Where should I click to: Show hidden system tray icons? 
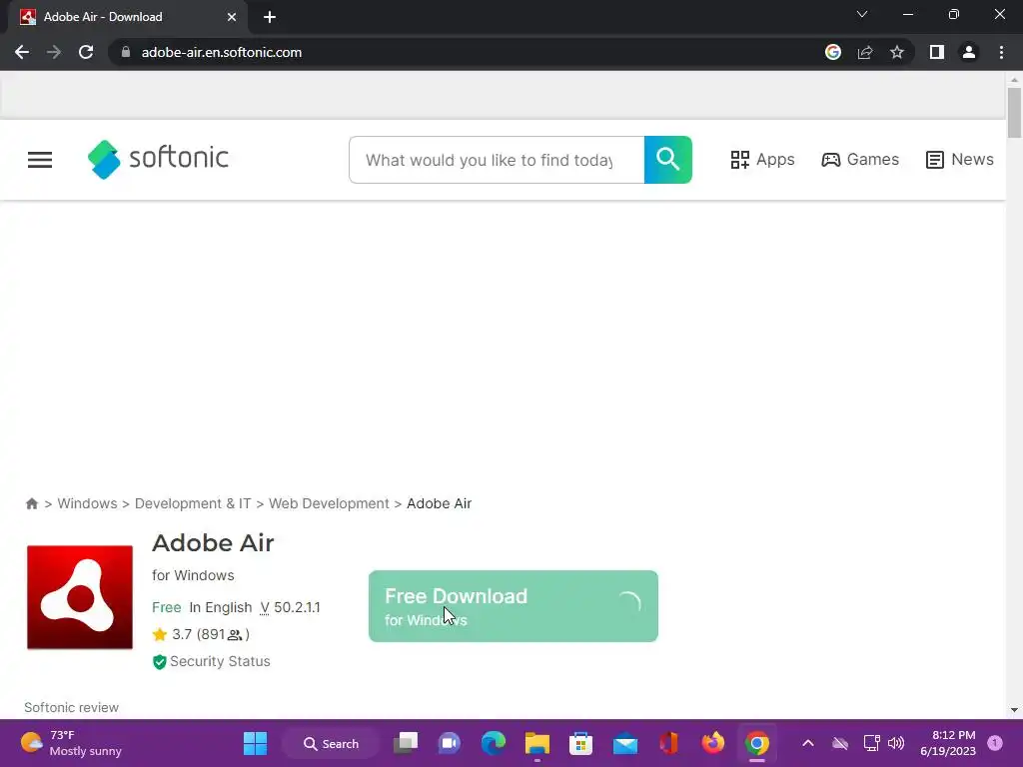click(x=807, y=743)
